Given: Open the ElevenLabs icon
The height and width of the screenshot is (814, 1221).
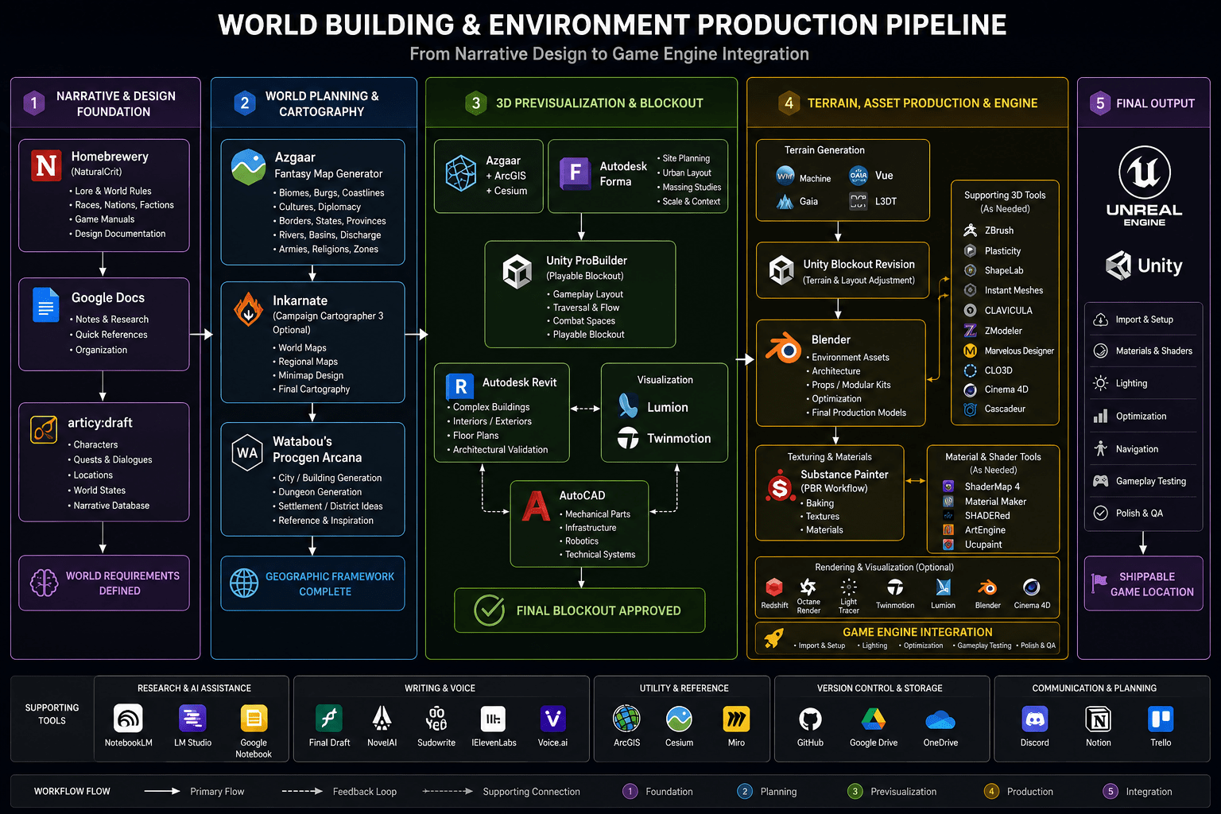Looking at the screenshot, I should coord(493,719).
